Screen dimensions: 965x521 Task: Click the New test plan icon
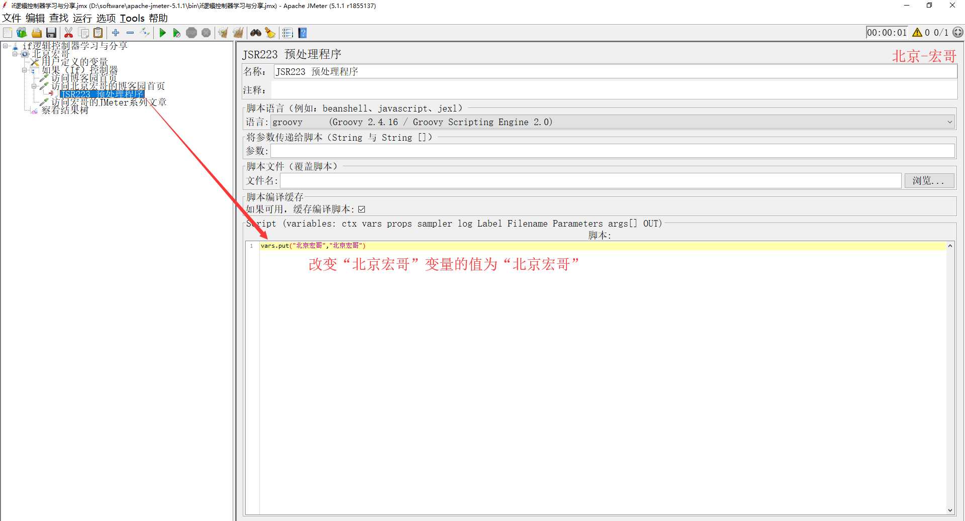[8, 33]
